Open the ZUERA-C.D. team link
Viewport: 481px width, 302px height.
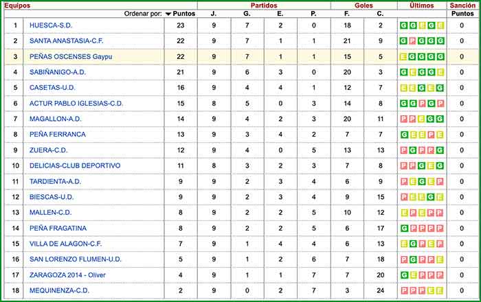(48, 150)
